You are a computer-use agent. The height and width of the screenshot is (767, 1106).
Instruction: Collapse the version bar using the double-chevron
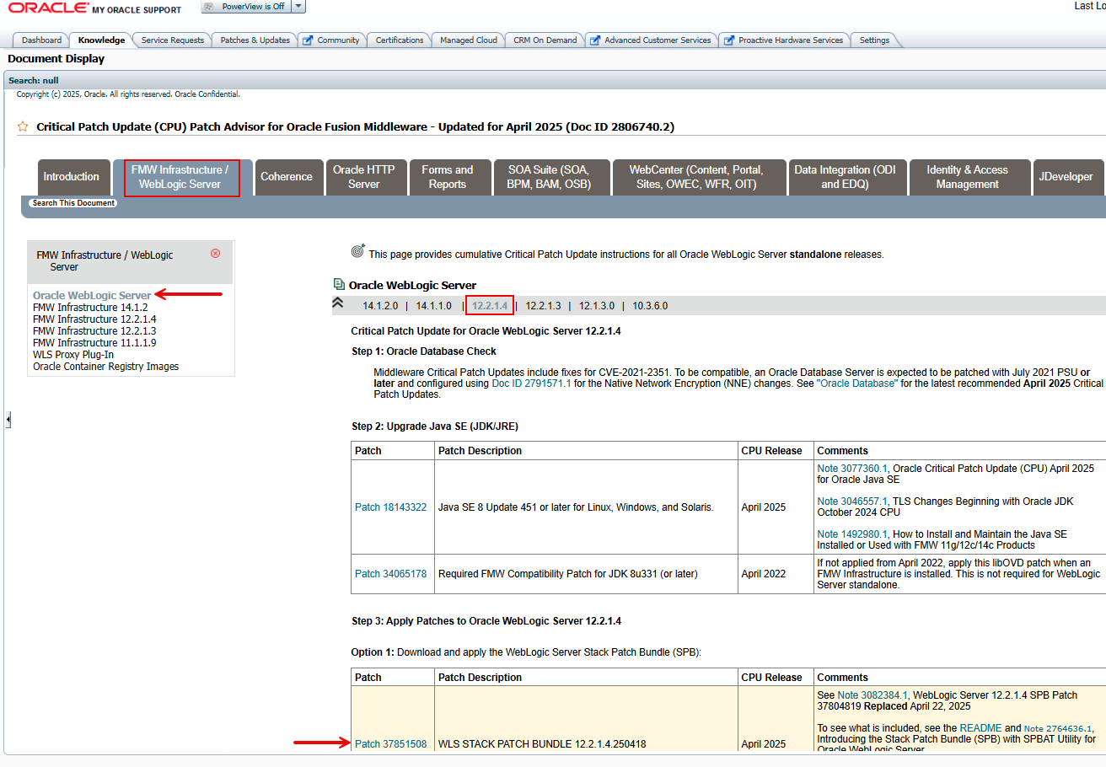337,303
